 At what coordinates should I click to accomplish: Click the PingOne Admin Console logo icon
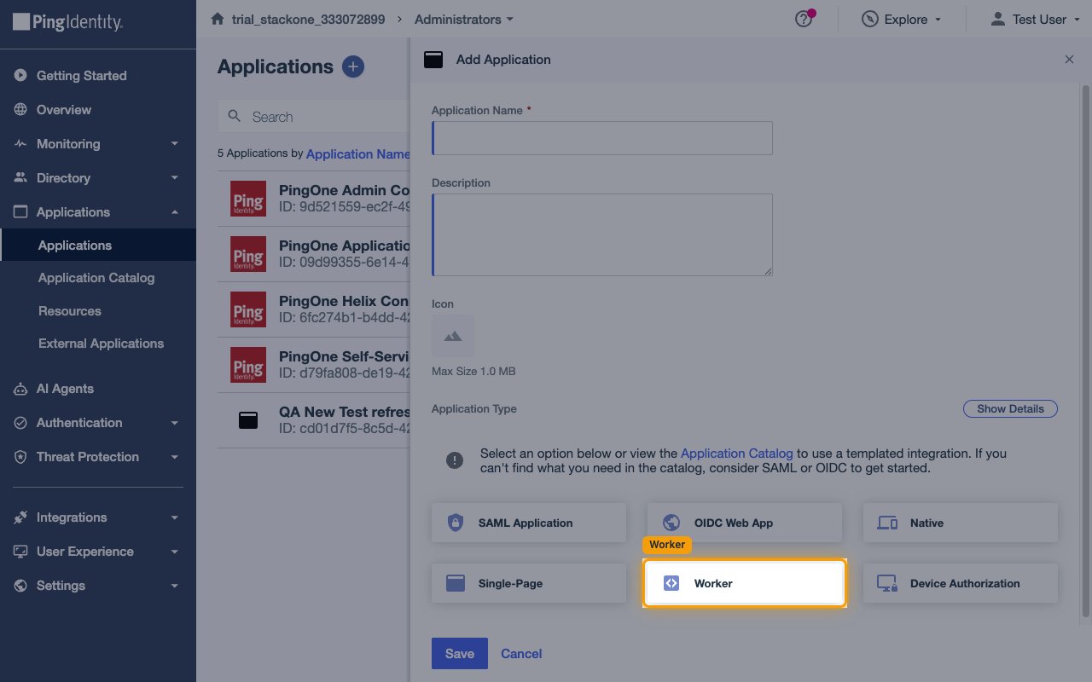248,199
